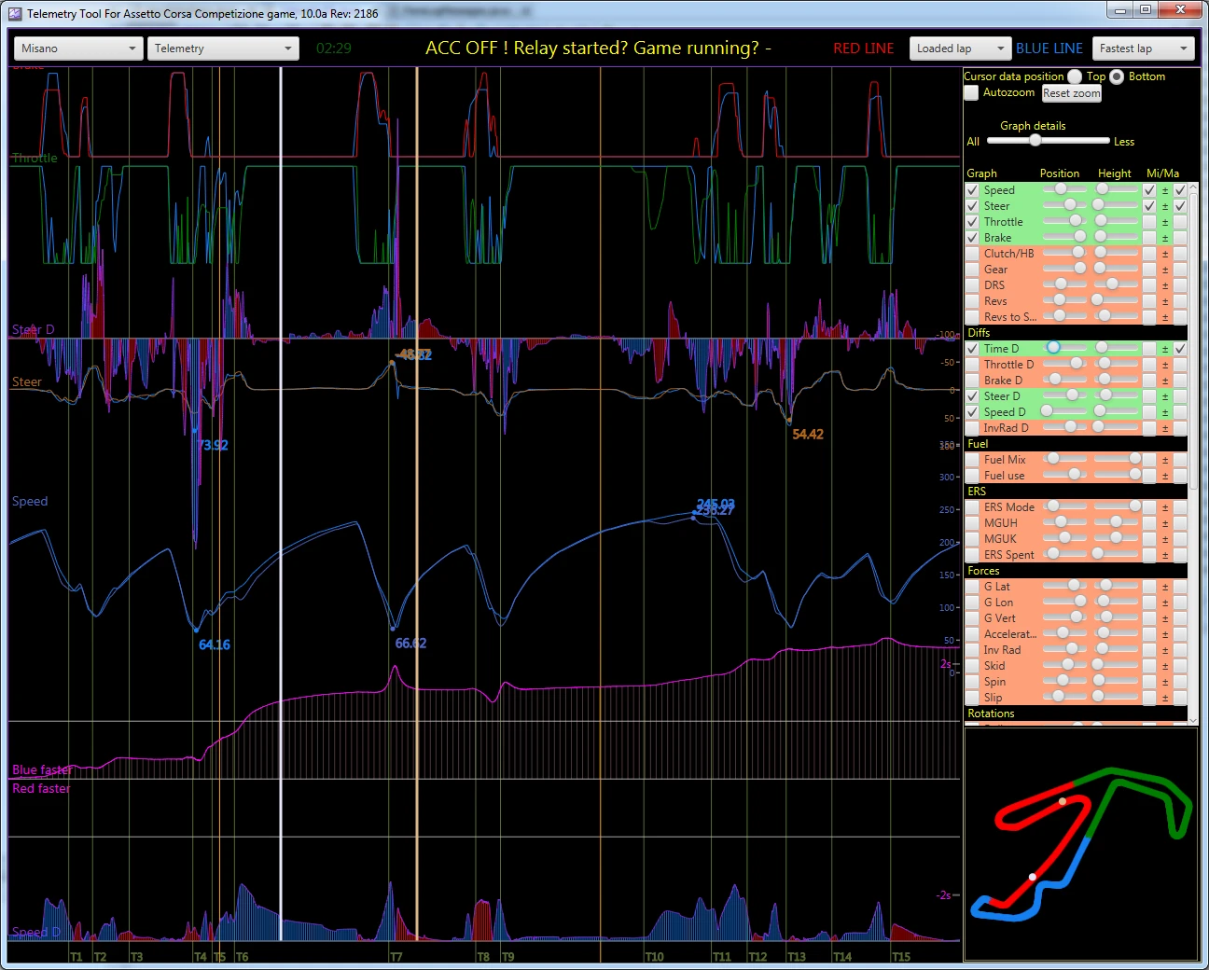
Task: Click the ± icon beside Skid
Action: [x=1164, y=665]
